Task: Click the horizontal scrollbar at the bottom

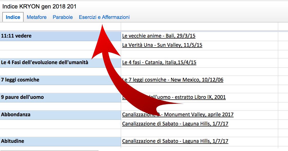Action: tap(49, 150)
